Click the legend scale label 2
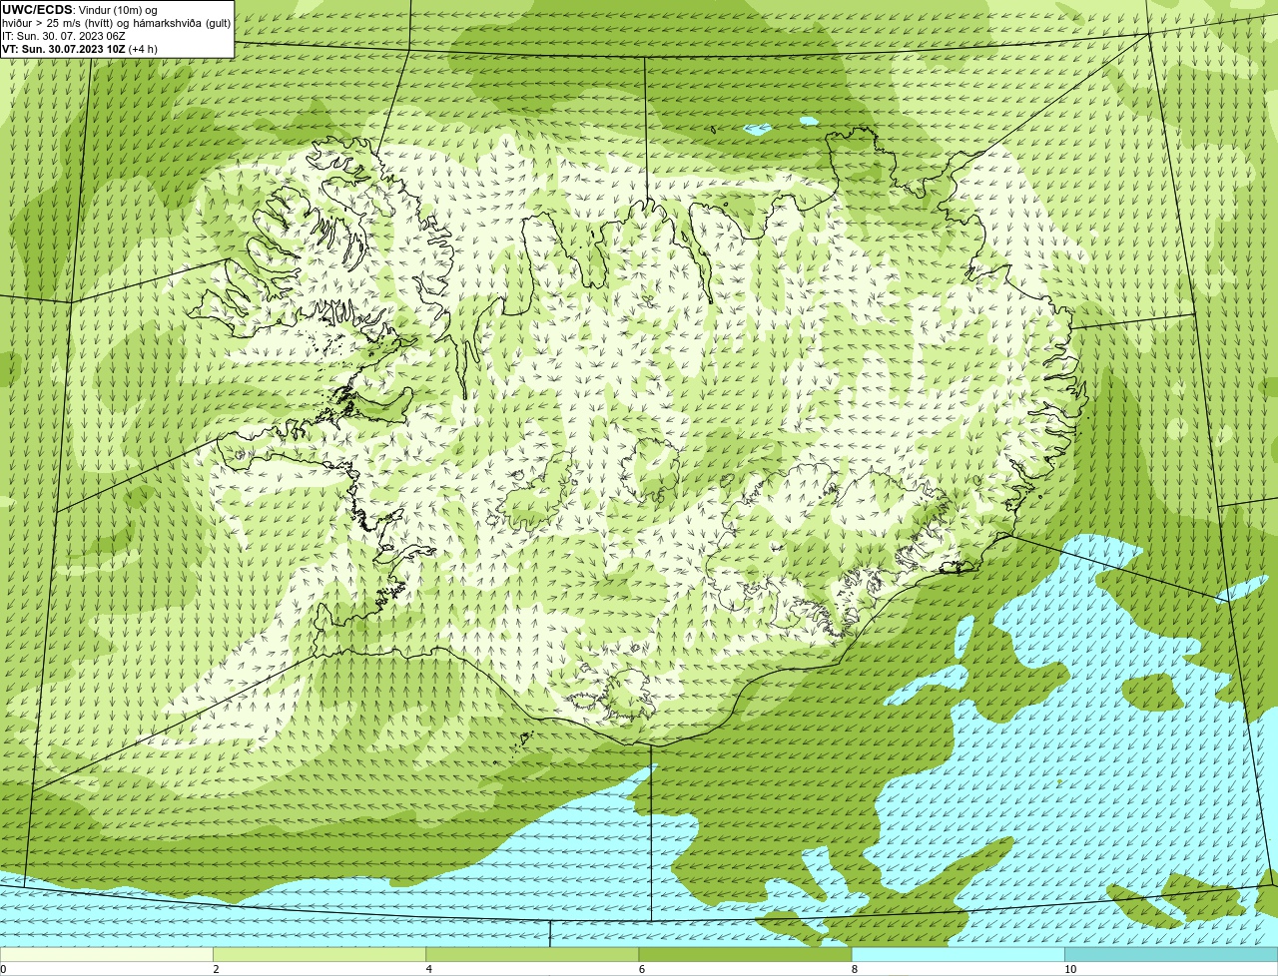 click(x=217, y=969)
